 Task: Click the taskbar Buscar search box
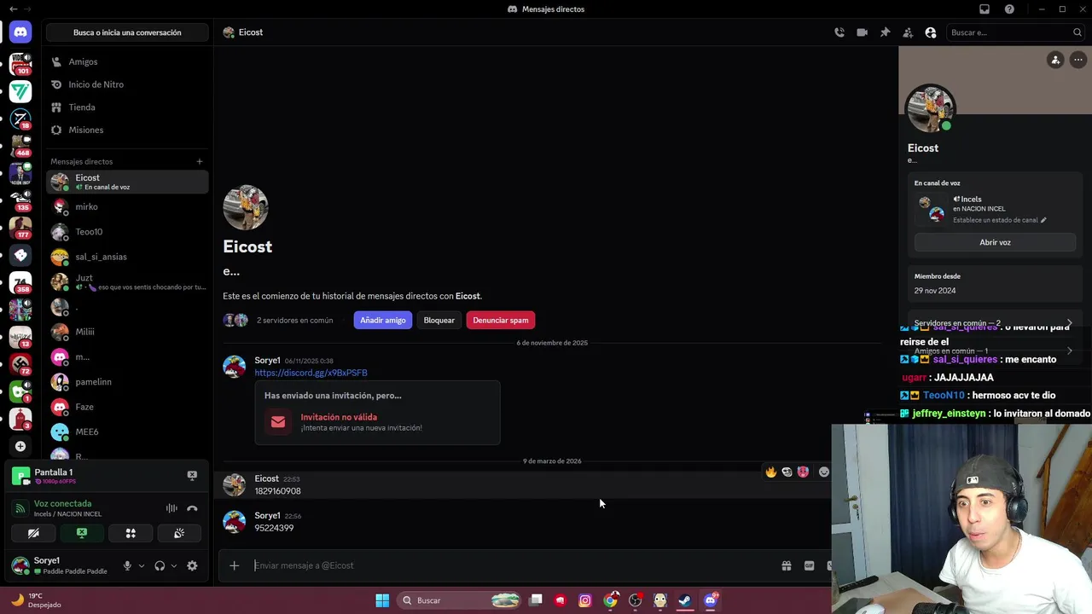pos(459,600)
